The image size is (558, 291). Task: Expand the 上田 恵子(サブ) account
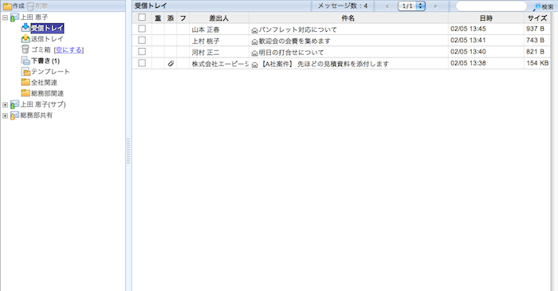click(5, 104)
